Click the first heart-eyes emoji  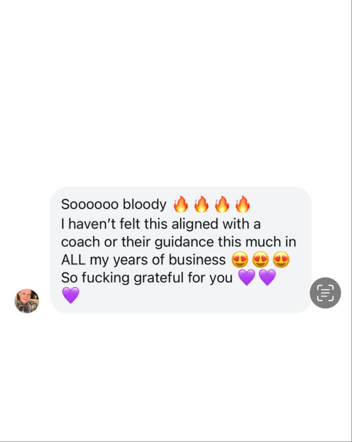coord(240,260)
